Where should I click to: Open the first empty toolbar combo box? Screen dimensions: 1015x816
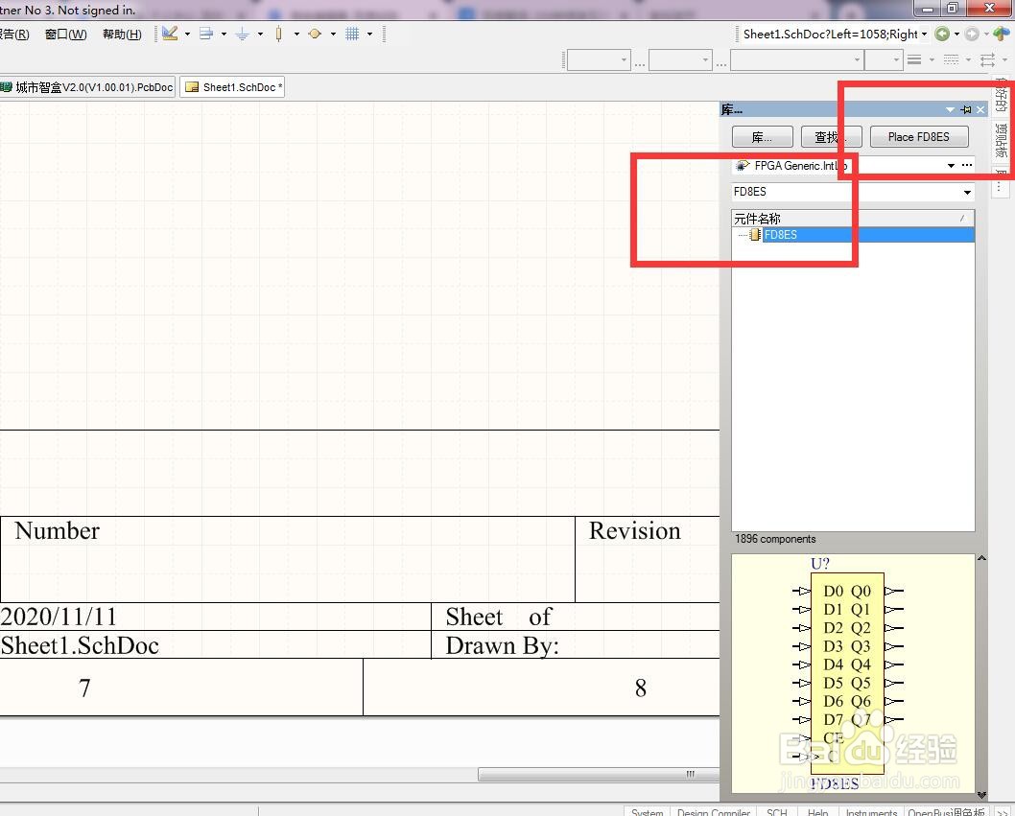599,60
